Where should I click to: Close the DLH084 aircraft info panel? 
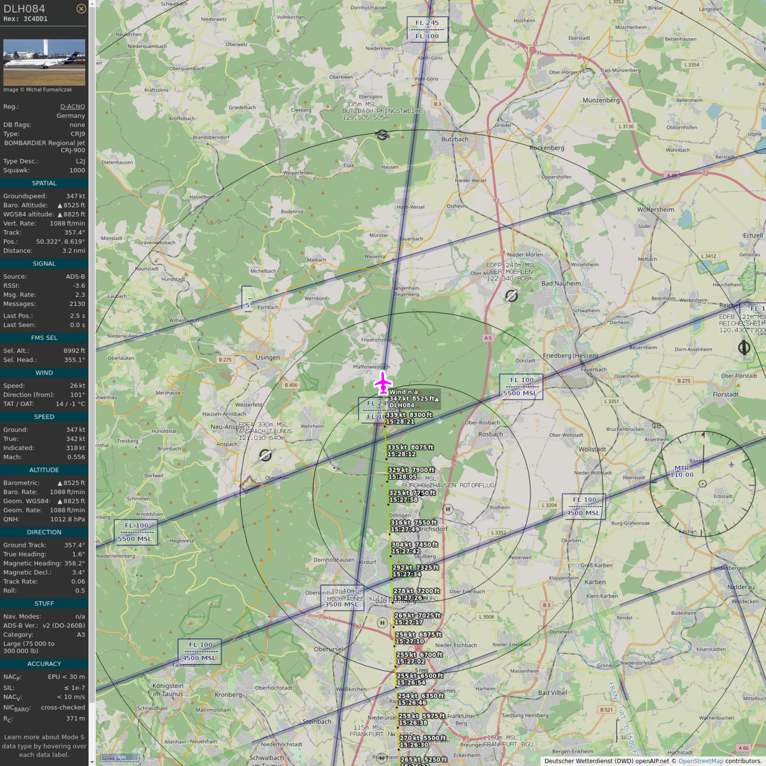click(x=81, y=9)
